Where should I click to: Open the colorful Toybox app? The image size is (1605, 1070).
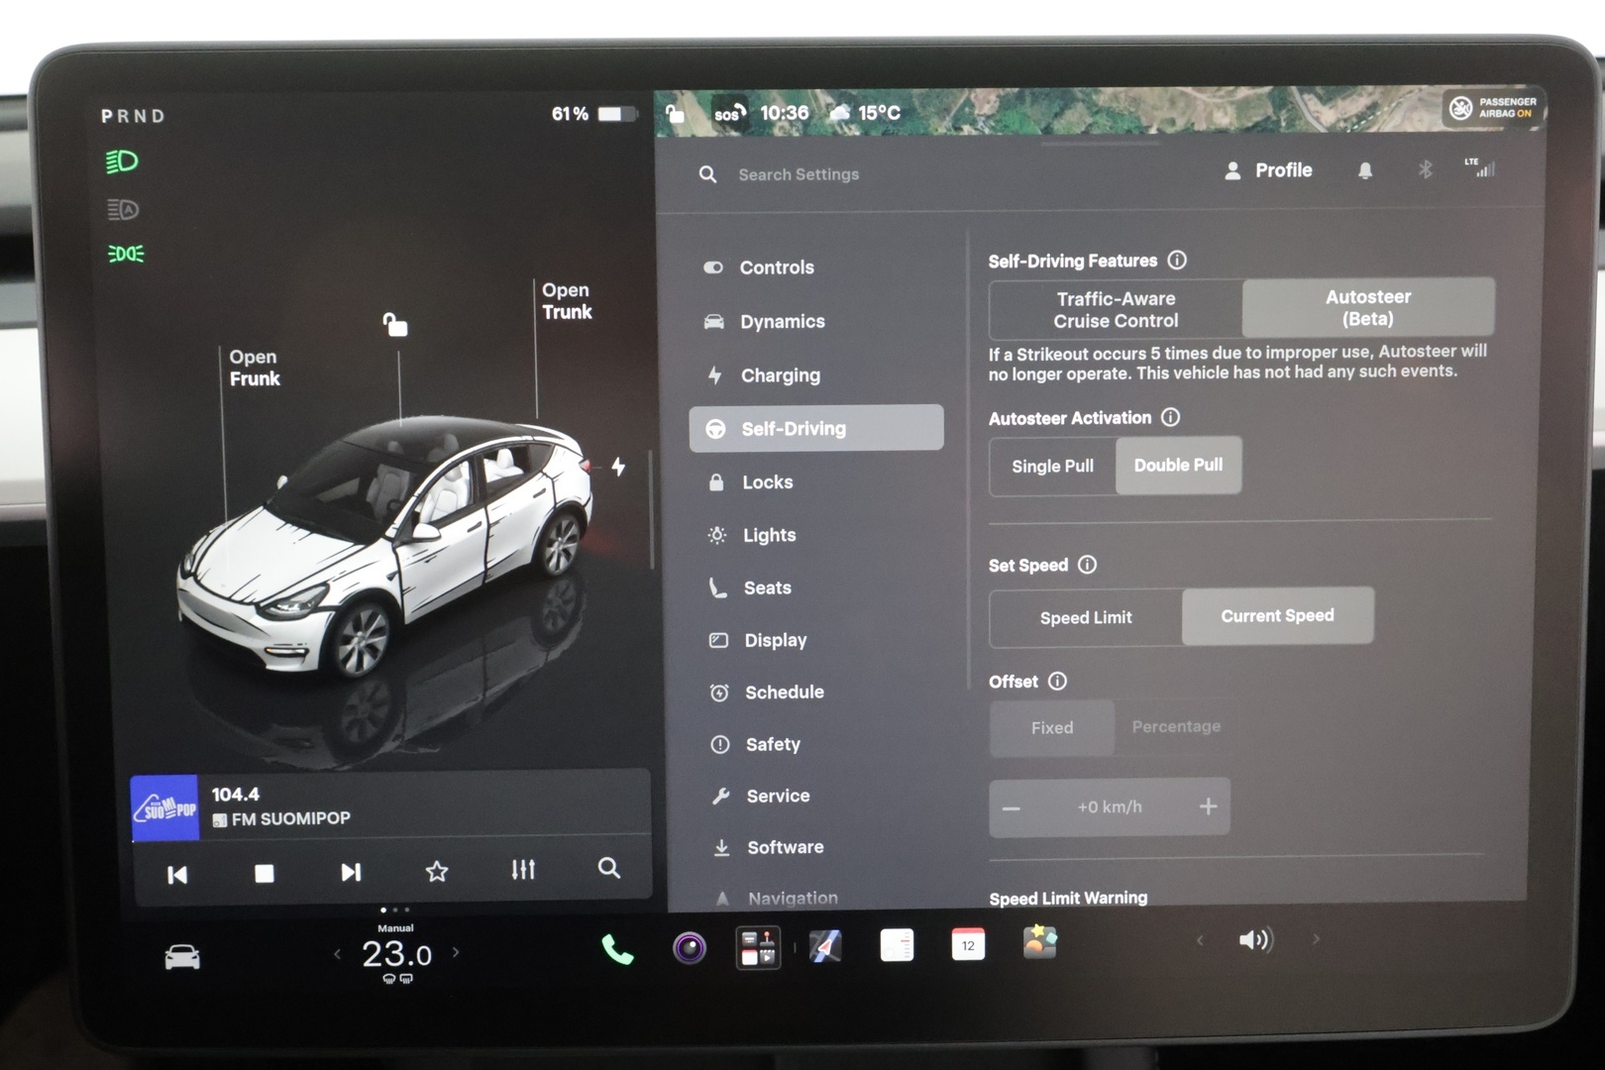pos(1039,942)
